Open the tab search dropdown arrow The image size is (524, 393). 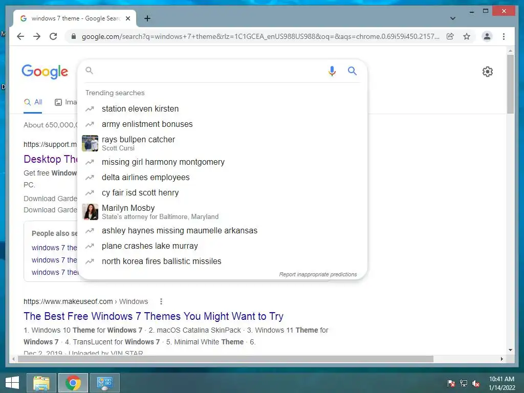pyautogui.click(x=453, y=18)
